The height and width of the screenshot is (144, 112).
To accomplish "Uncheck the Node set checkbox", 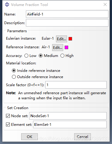I will pyautogui.click(x=8, y=116).
